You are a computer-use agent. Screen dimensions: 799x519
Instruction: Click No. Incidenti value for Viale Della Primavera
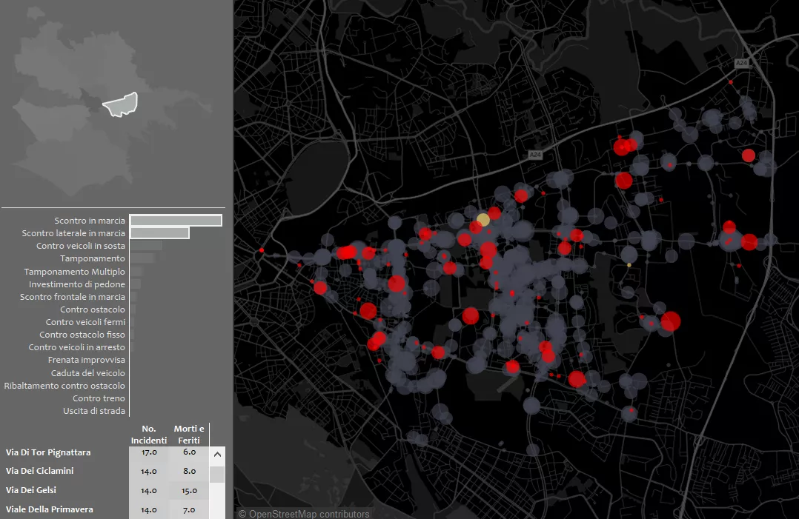point(149,510)
